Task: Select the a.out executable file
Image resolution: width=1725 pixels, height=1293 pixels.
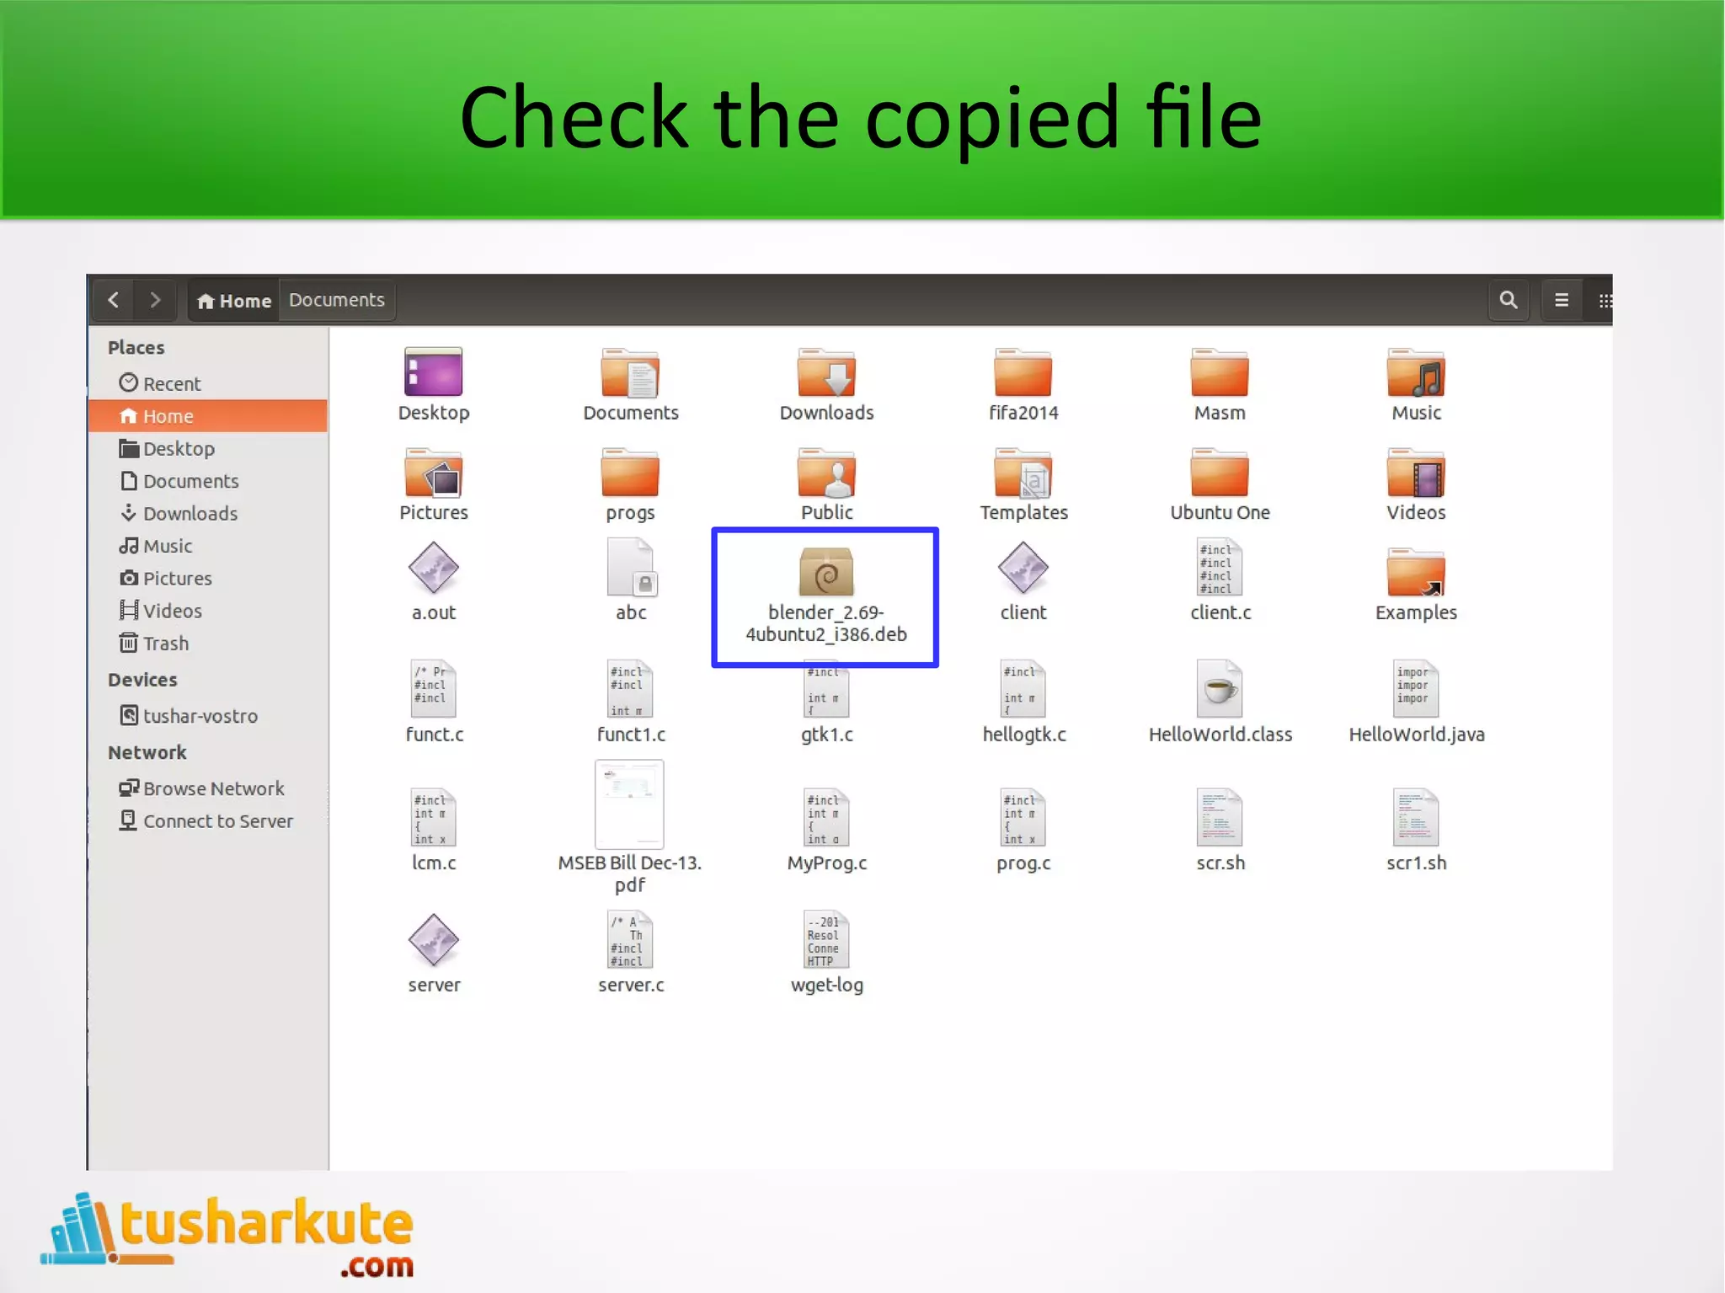Action: 434,582
